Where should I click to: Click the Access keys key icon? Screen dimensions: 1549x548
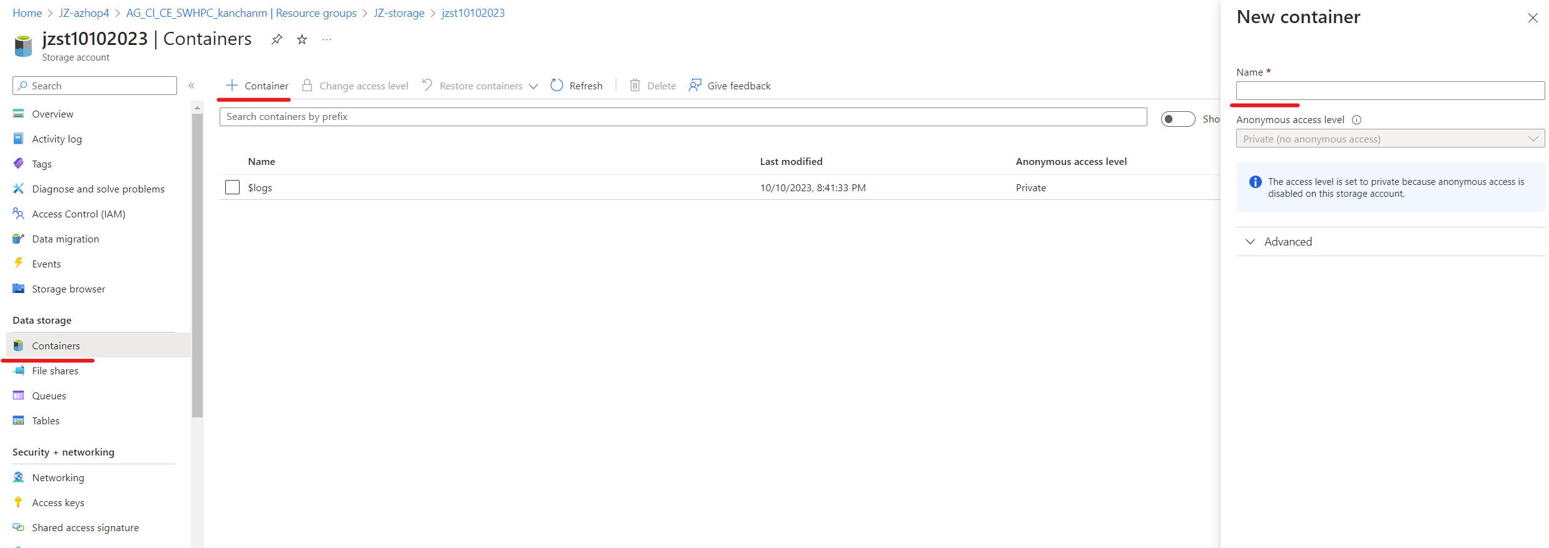(x=18, y=502)
